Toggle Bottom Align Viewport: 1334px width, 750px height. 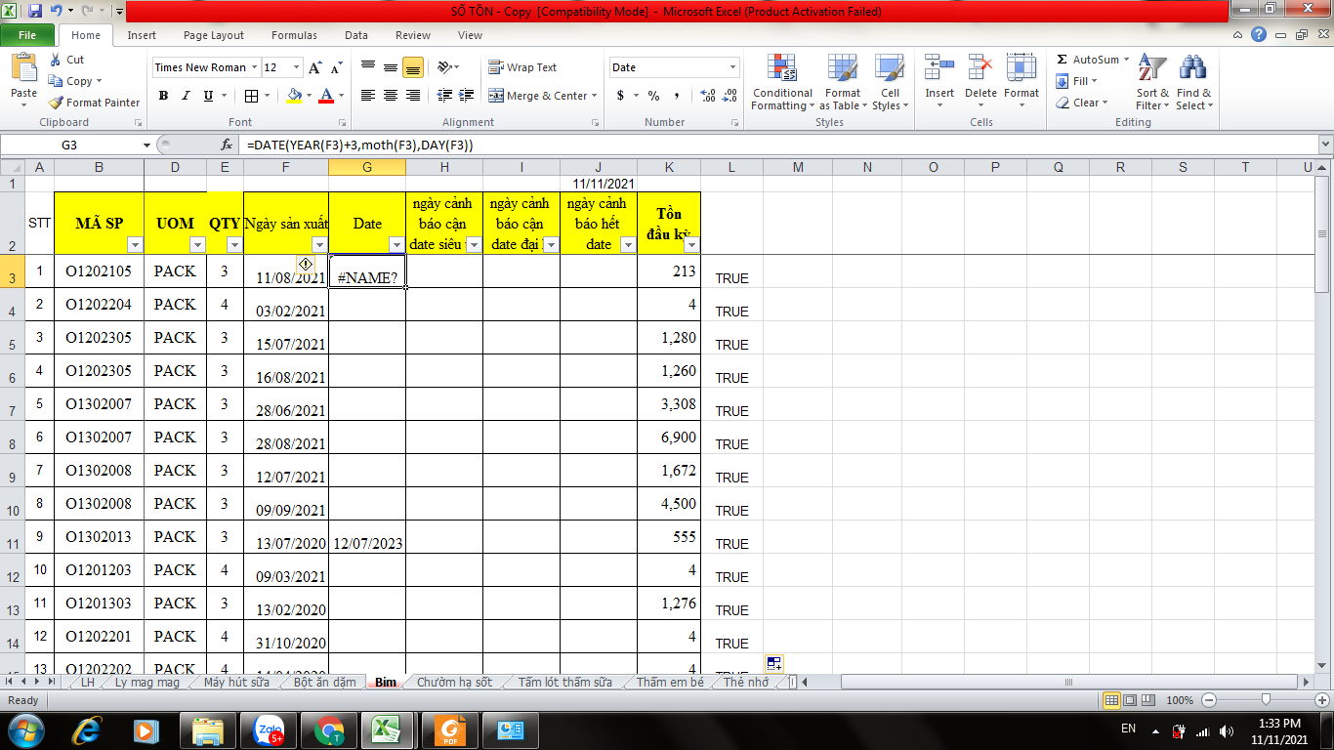pos(413,67)
